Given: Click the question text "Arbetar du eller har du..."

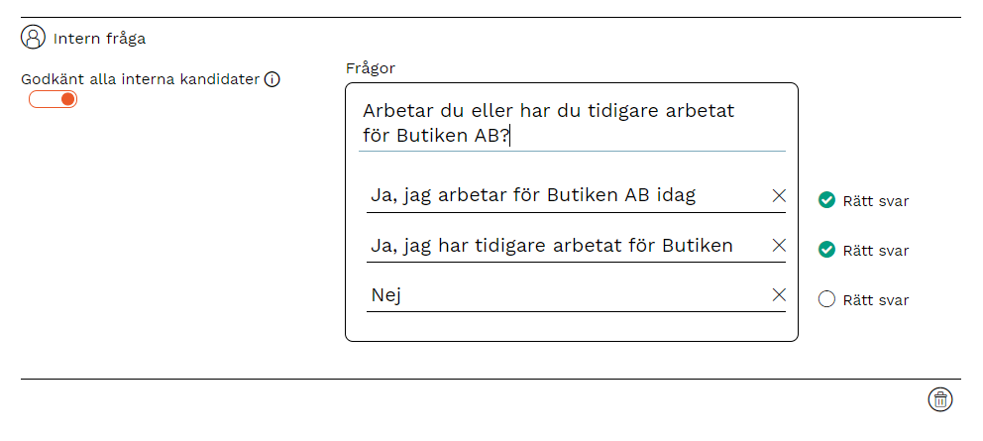Looking at the screenshot, I should click(550, 124).
